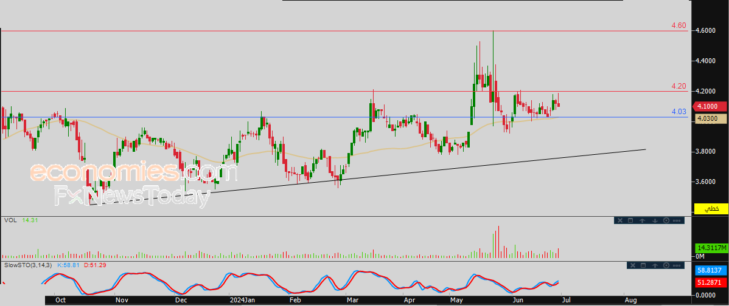This screenshot has height=306, width=729.
Task: Select the VOL indicator label
Action: click(10, 220)
